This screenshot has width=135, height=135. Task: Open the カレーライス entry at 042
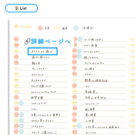click(x=91, y=133)
